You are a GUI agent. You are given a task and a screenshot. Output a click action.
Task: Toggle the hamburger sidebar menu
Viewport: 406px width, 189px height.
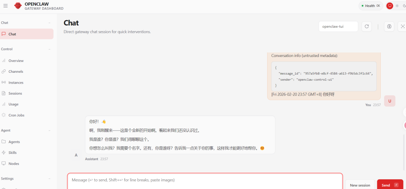coord(5,6)
